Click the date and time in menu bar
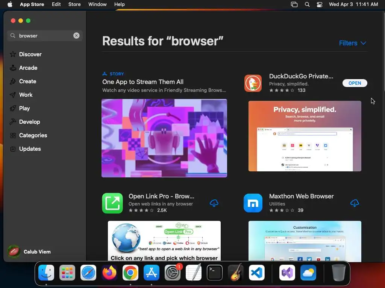This screenshot has width=385, height=288. (x=353, y=4)
